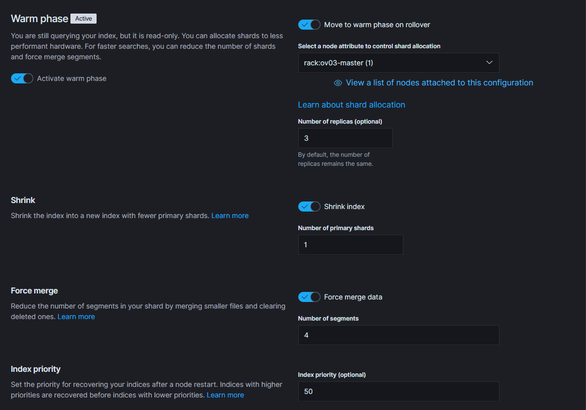Screen dimensions: 586x410
Task: Click the eye icon beside node list link
Action: 338,83
